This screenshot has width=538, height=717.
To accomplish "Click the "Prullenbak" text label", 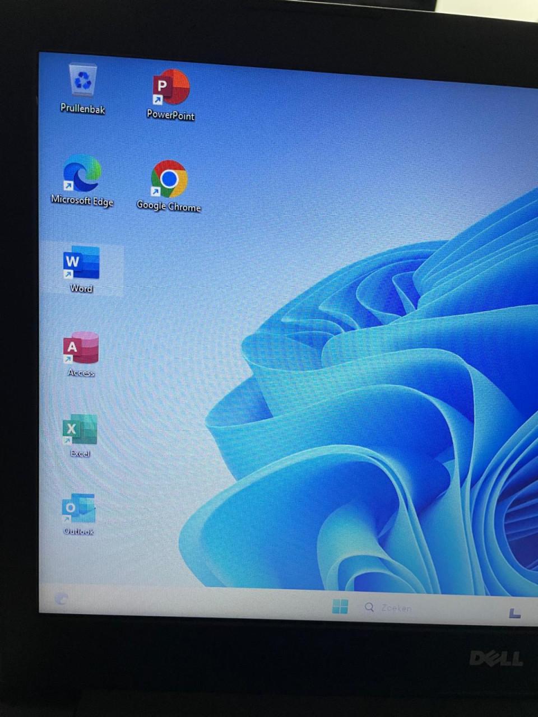I will (83, 109).
